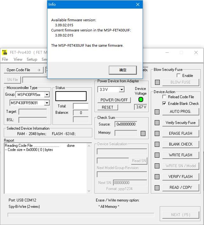
Task: Open the Setup menu
Action: [x=32, y=59]
